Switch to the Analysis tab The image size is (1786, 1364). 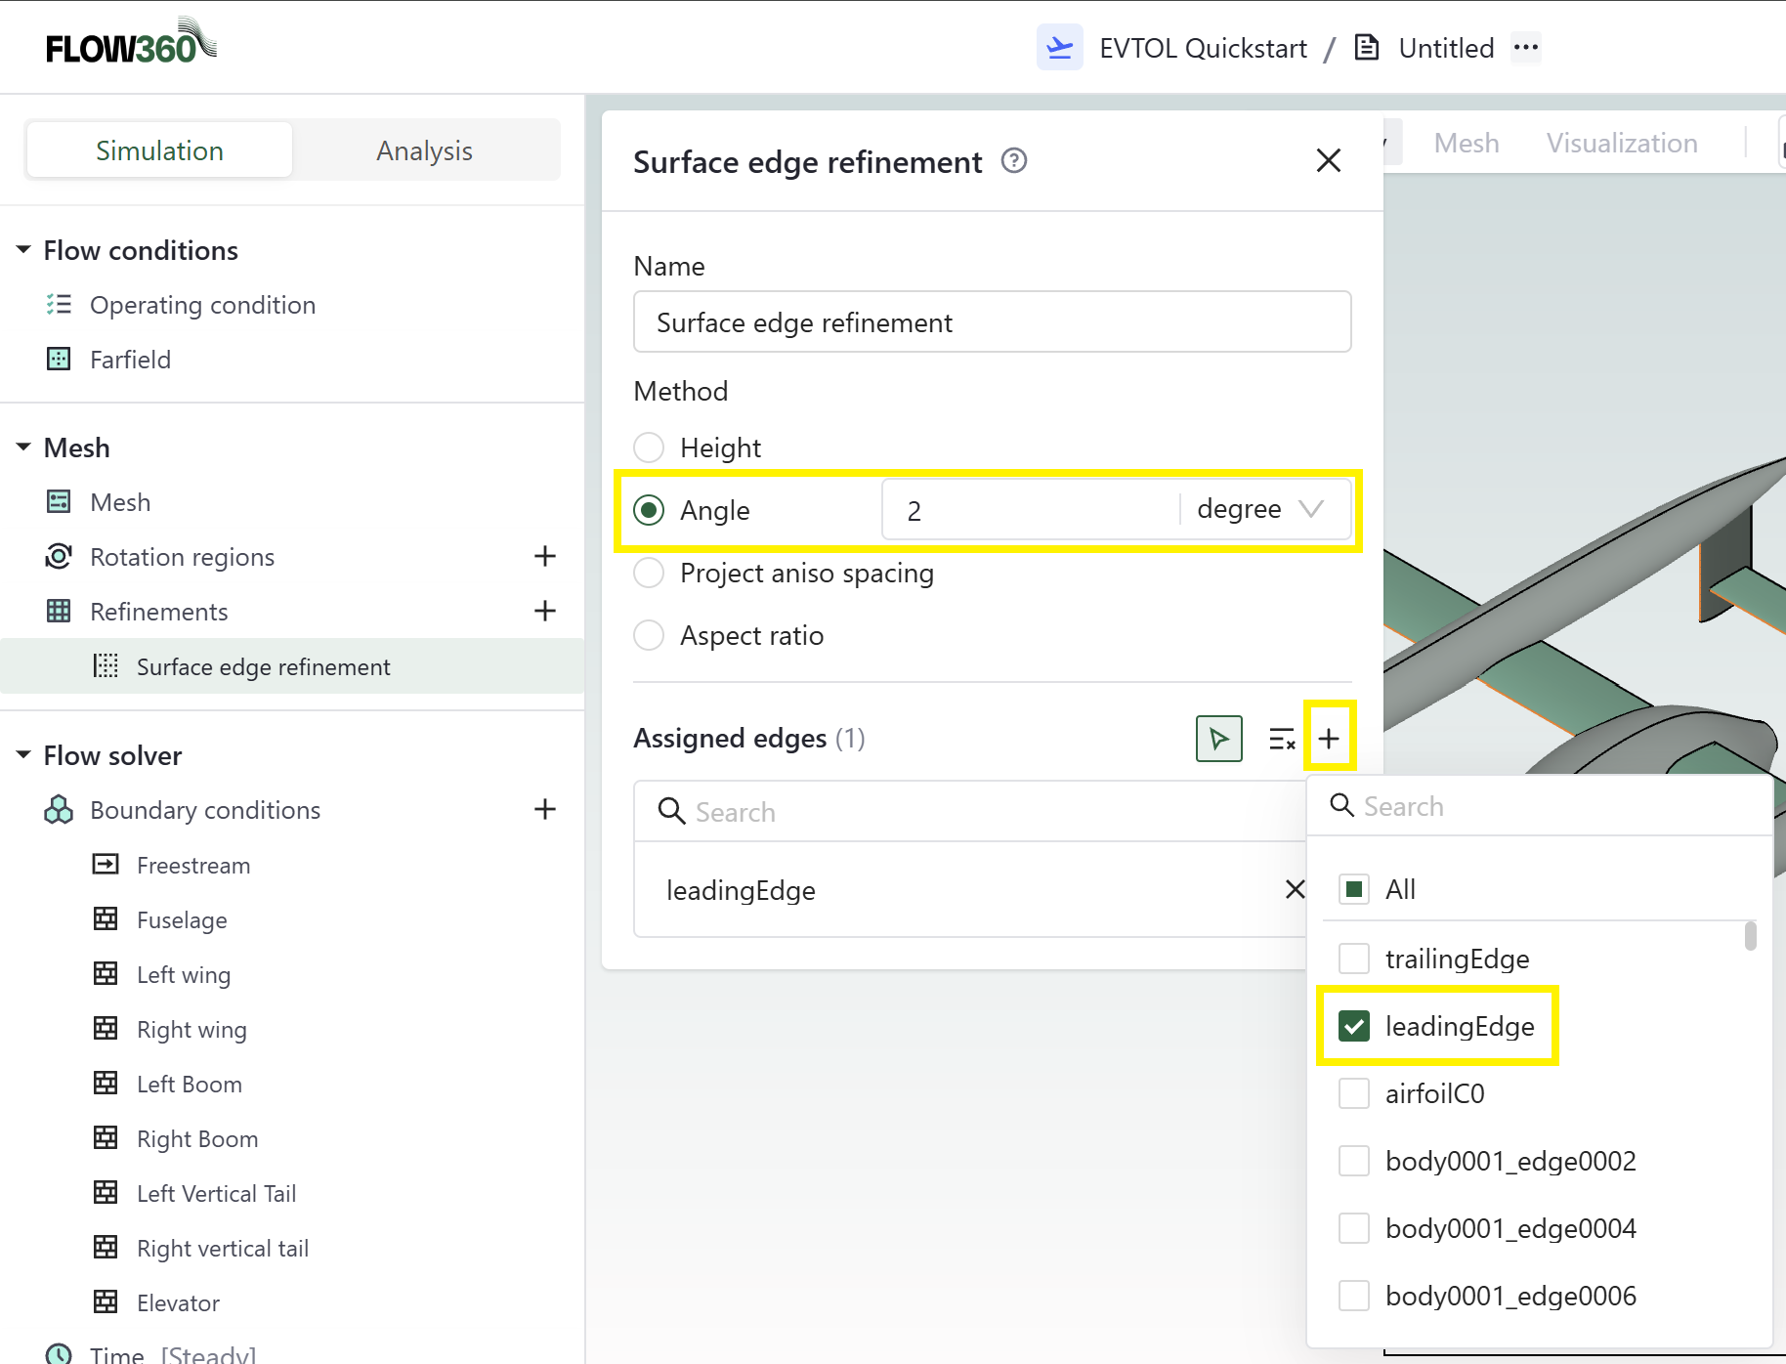click(424, 150)
